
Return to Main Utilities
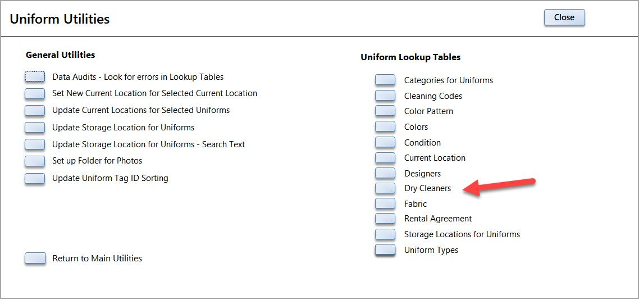click(35, 259)
